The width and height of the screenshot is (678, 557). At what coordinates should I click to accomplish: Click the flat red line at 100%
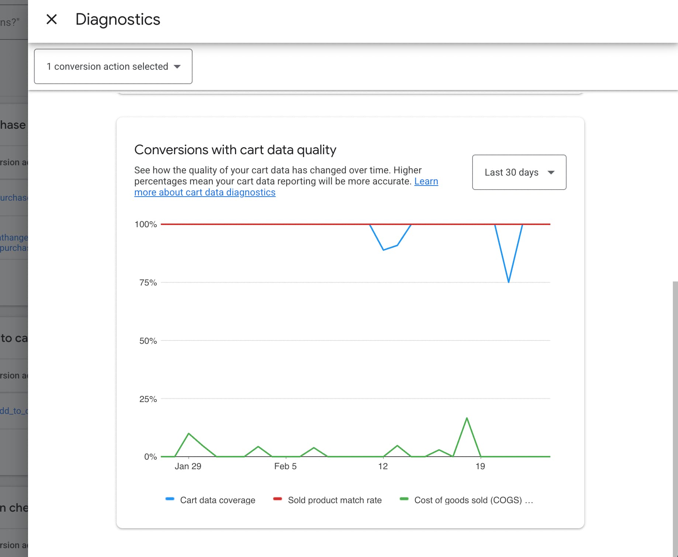(266, 224)
